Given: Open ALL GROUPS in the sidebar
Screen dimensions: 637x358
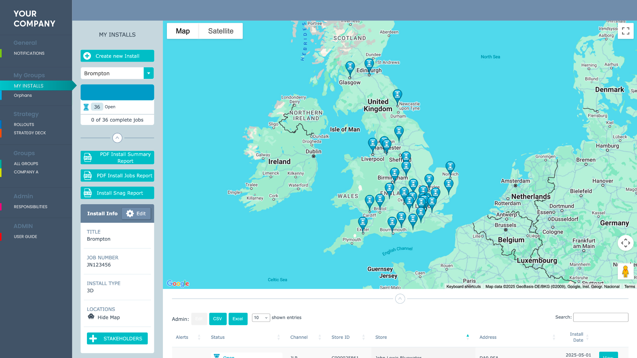Looking at the screenshot, I should coord(26,164).
